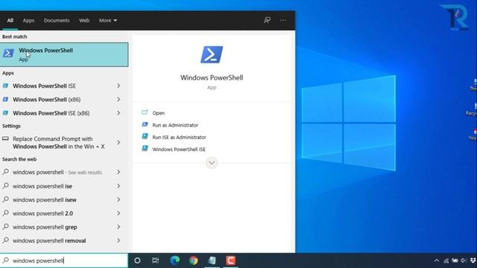Click the magnifier beside 'windows powershell ise'
Image resolution: width=477 pixels, height=268 pixels.
click(x=5, y=185)
